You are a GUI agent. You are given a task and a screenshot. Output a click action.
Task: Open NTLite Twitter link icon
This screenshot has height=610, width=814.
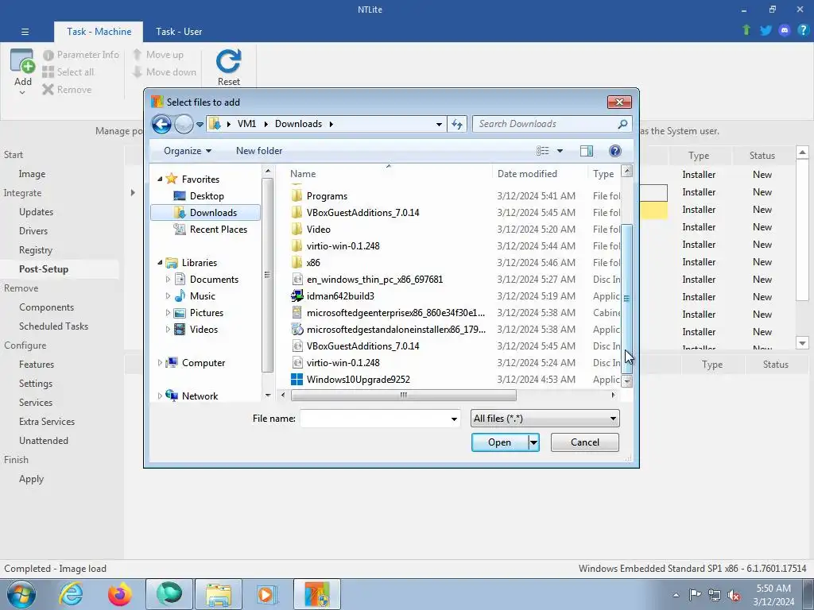766,30
